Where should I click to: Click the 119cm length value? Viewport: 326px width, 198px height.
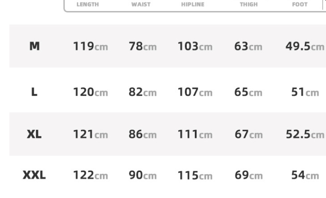click(x=91, y=46)
